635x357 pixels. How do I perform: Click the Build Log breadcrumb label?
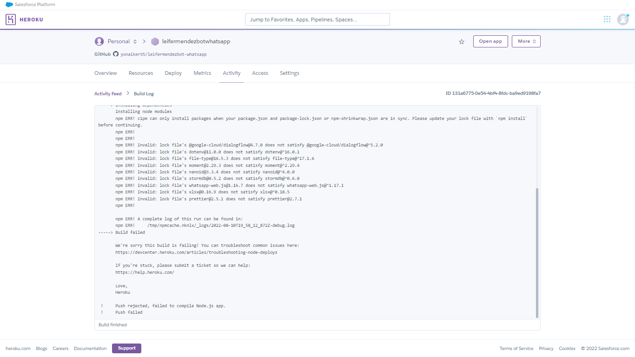(144, 93)
